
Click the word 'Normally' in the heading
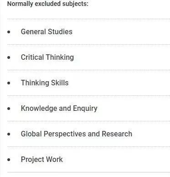pyautogui.click(x=20, y=4)
